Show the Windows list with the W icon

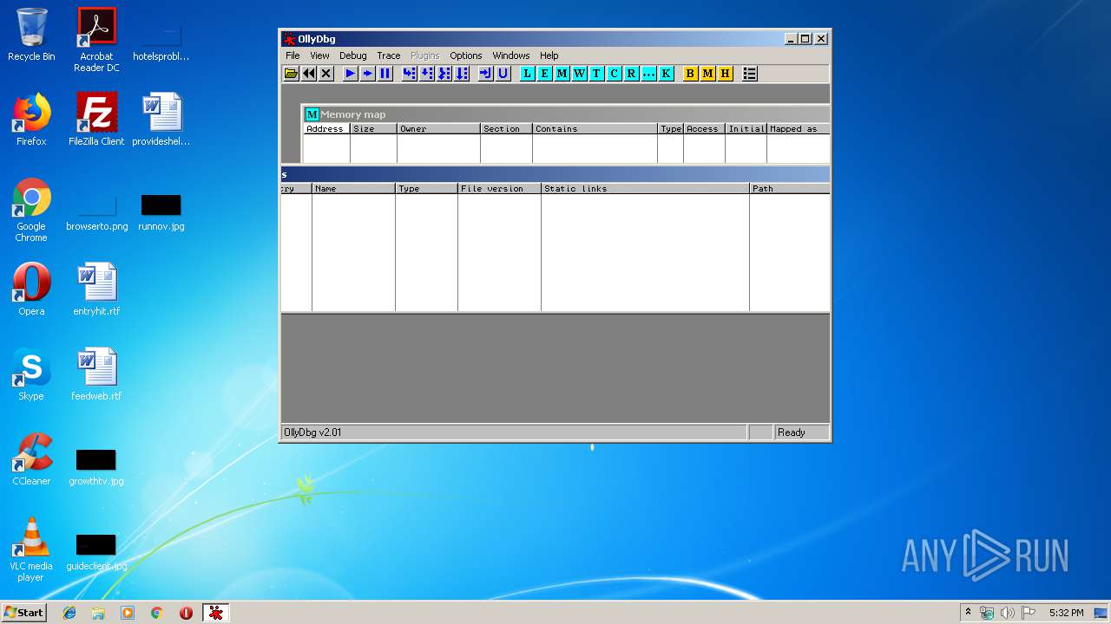point(580,74)
